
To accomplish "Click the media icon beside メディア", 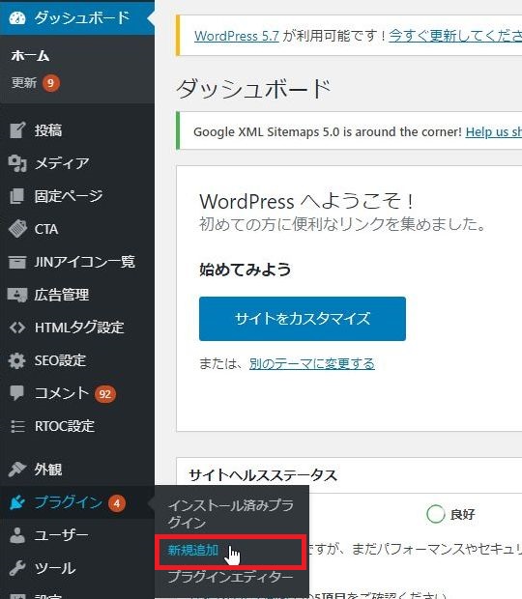I will coord(17,163).
